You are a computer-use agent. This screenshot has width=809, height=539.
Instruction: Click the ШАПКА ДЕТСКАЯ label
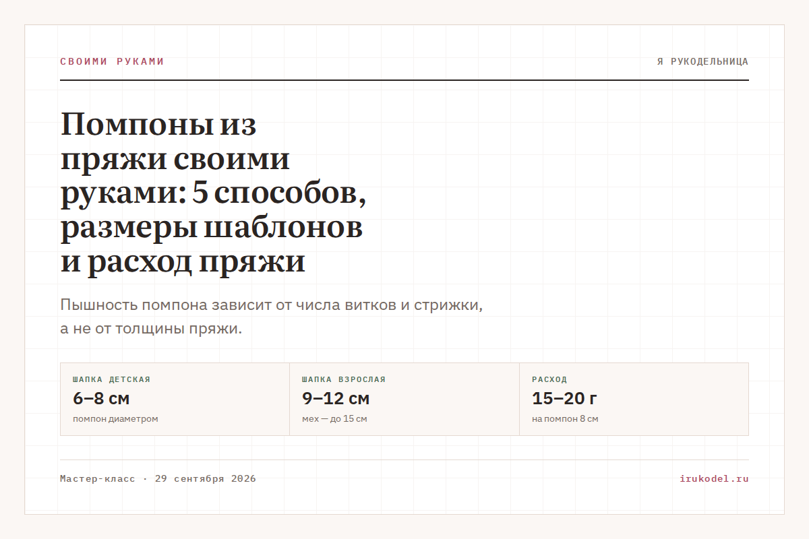pyautogui.click(x=111, y=379)
